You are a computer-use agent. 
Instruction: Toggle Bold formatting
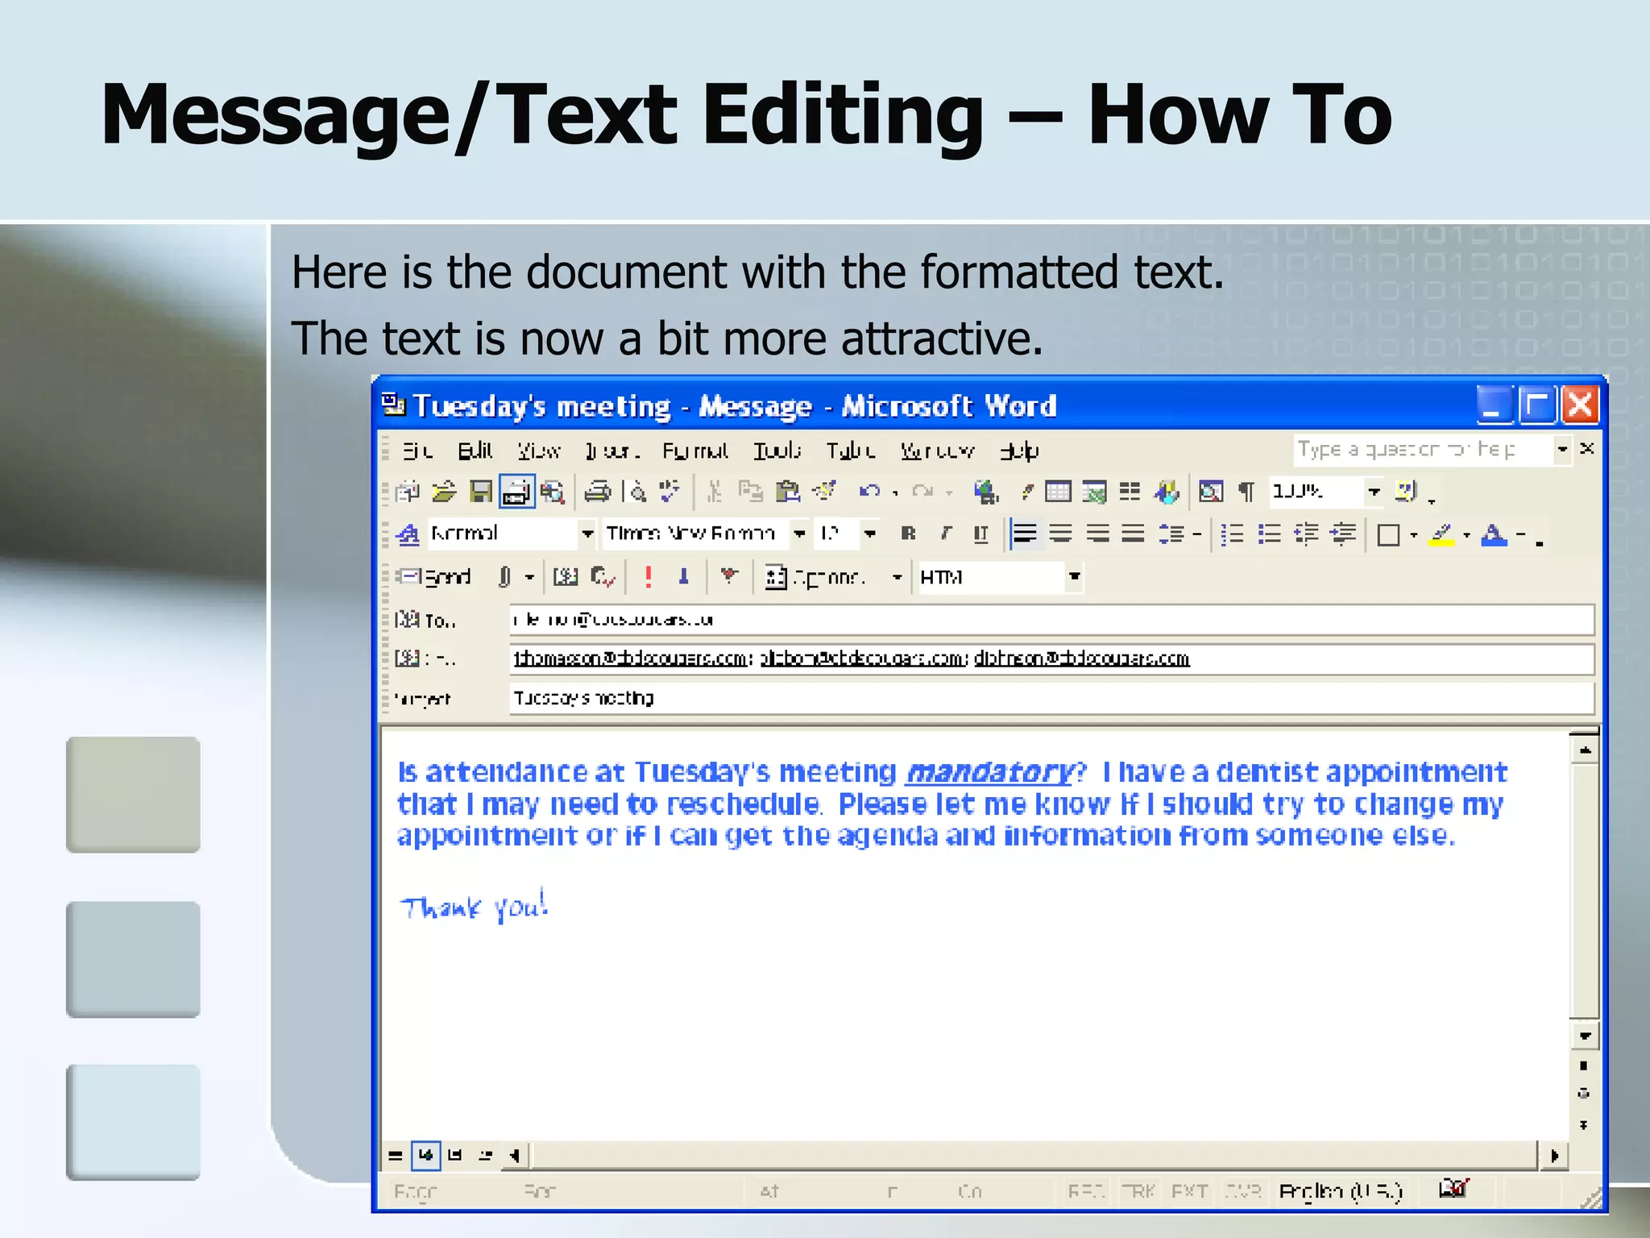pyautogui.click(x=909, y=534)
